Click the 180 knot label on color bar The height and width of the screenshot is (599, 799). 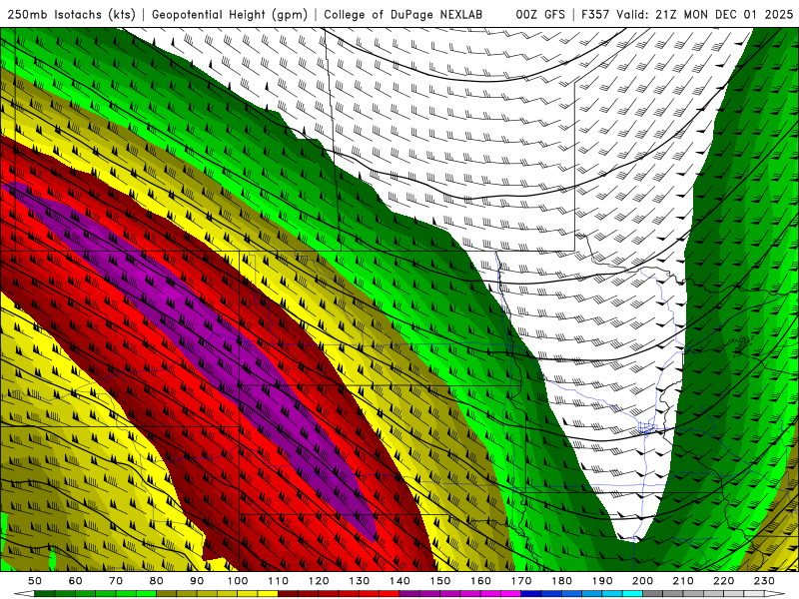pyautogui.click(x=562, y=581)
